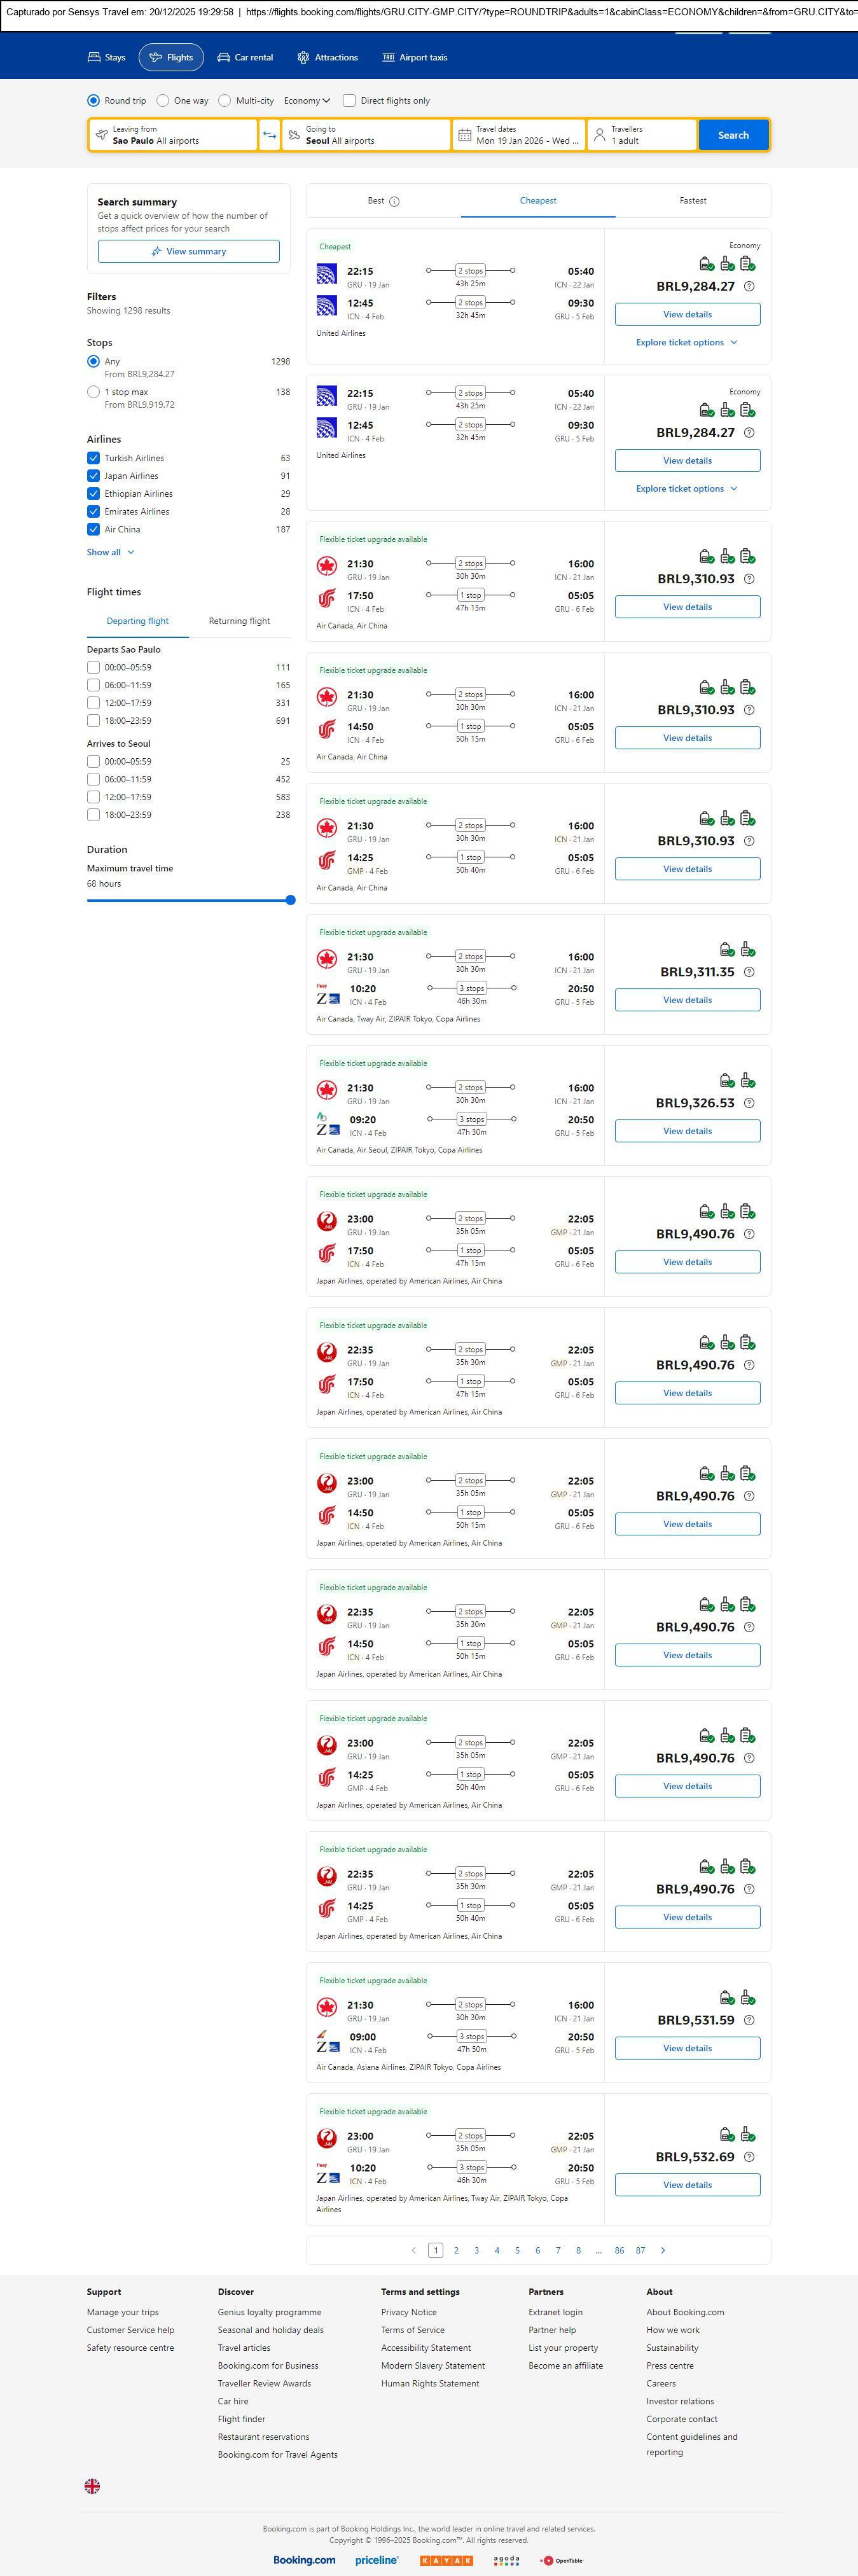The height and width of the screenshot is (2576, 858).
Task: Uncheck the Turkish Airlines filter
Action: pos(93,458)
